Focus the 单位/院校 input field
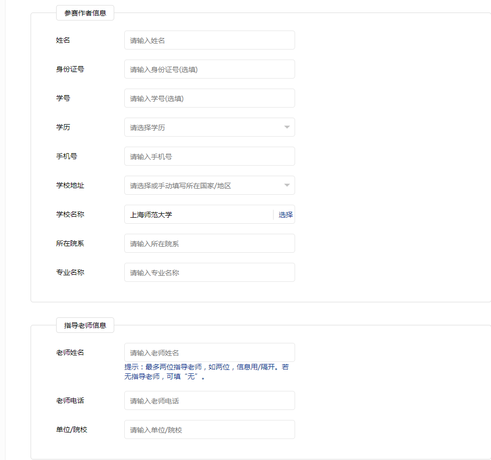The image size is (491, 460). [x=209, y=429]
